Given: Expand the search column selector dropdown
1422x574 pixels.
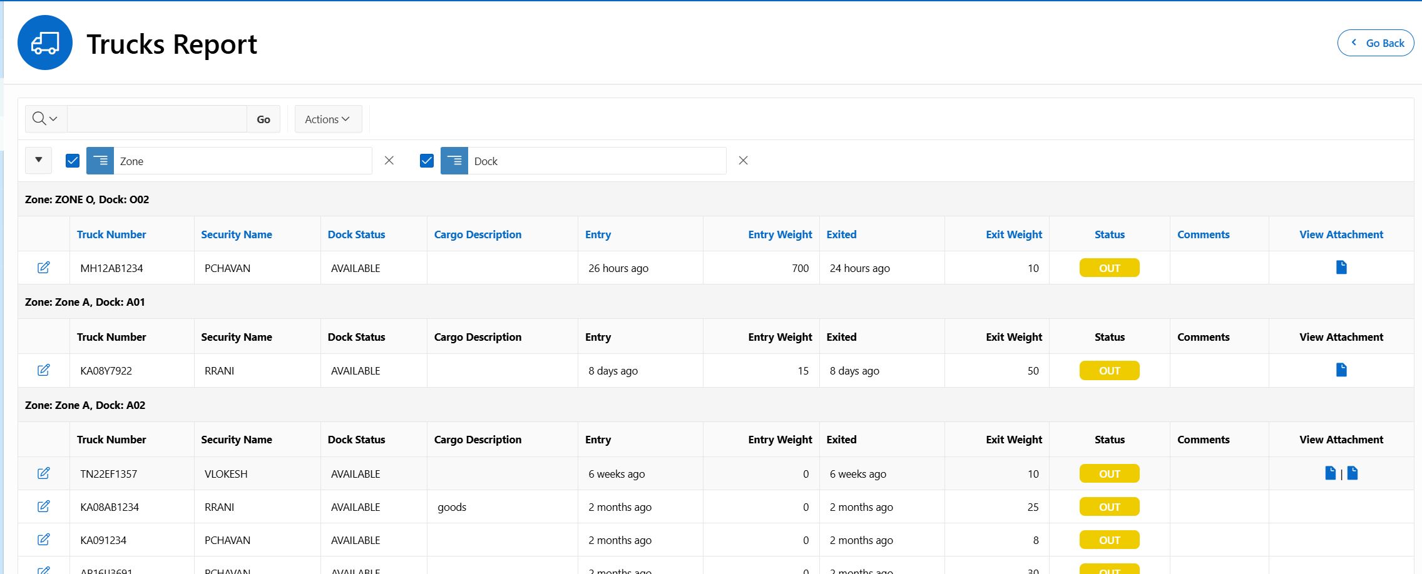Looking at the screenshot, I should (x=45, y=119).
